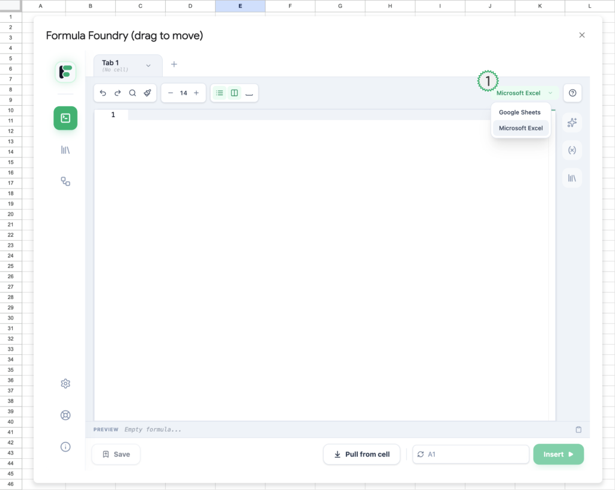Open the AI sparkle assistant icon
This screenshot has height=490, width=615.
pyautogui.click(x=572, y=122)
